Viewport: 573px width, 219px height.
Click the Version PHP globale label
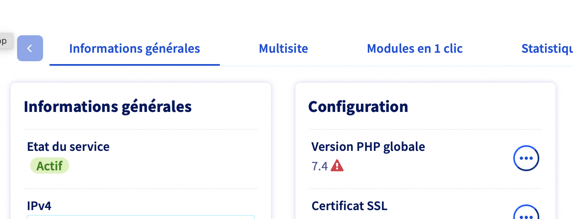pos(368,146)
